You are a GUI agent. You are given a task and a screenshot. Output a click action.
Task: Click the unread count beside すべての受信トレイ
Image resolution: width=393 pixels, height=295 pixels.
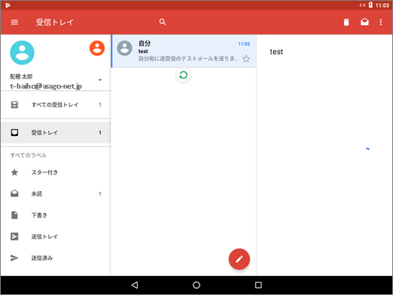click(x=100, y=105)
